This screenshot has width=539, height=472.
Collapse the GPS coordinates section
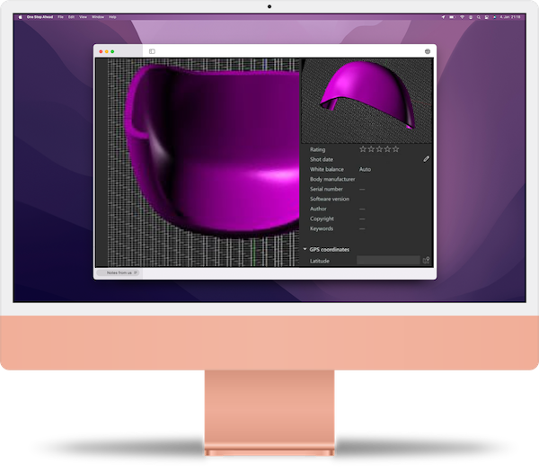coord(305,249)
